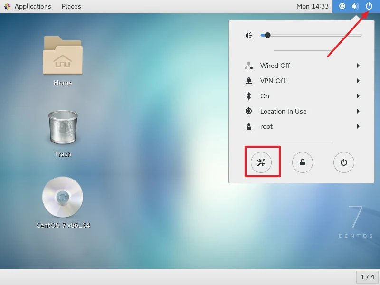Click the 1 / 4 workspace switcher
380x285 pixels.
(367, 277)
